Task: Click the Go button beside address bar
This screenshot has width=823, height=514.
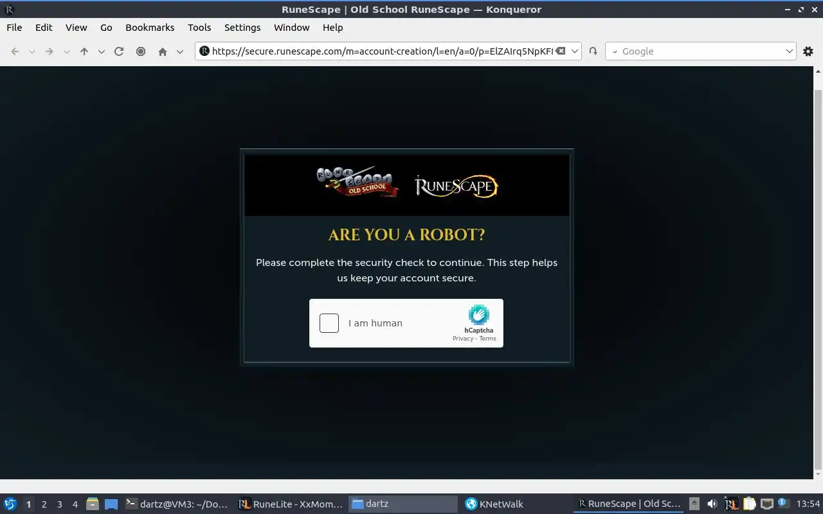Action: click(593, 51)
